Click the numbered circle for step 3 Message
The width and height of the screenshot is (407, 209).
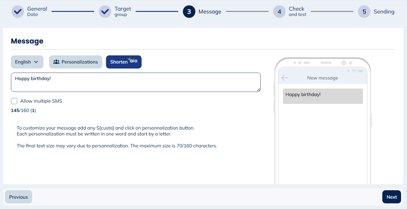189,11
